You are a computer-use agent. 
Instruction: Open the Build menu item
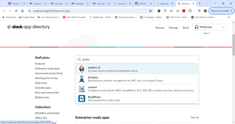tap(186, 27)
